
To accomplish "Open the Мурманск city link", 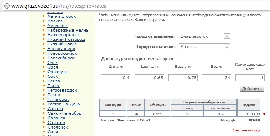I will click(x=58, y=26).
